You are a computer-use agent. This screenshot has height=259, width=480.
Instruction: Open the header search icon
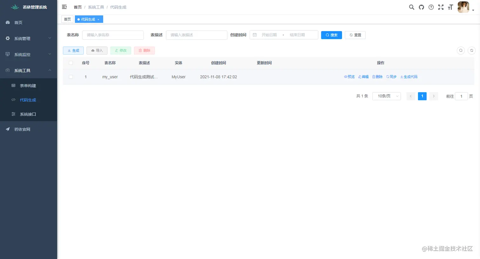click(411, 7)
